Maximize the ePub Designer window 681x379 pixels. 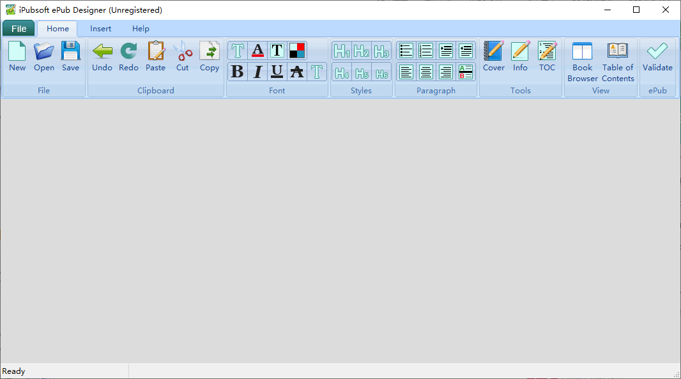coord(636,10)
